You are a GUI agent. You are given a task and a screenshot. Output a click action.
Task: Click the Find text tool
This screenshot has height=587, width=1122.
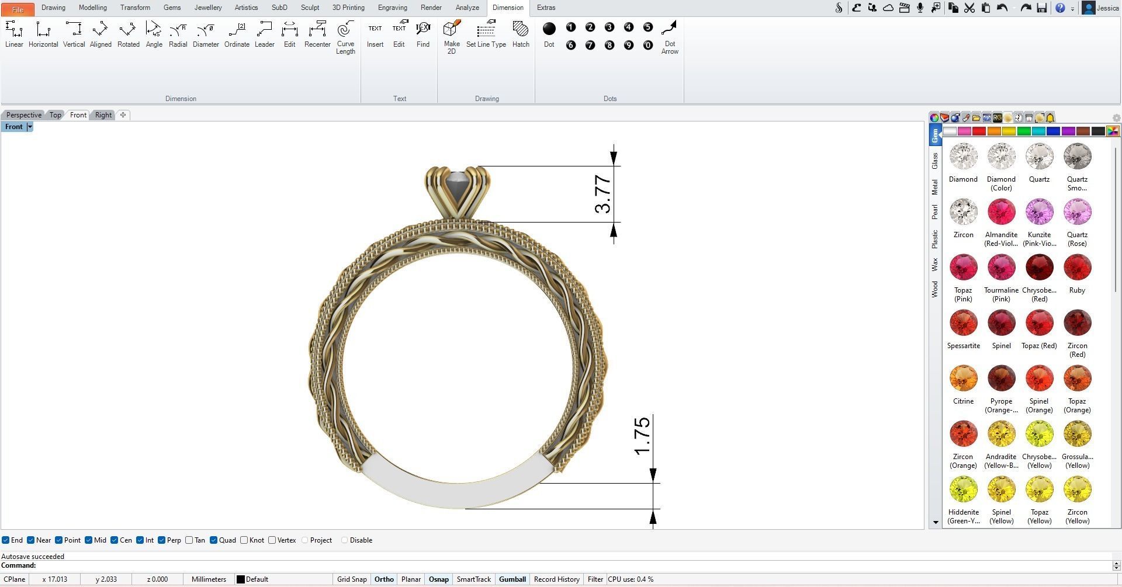423,34
